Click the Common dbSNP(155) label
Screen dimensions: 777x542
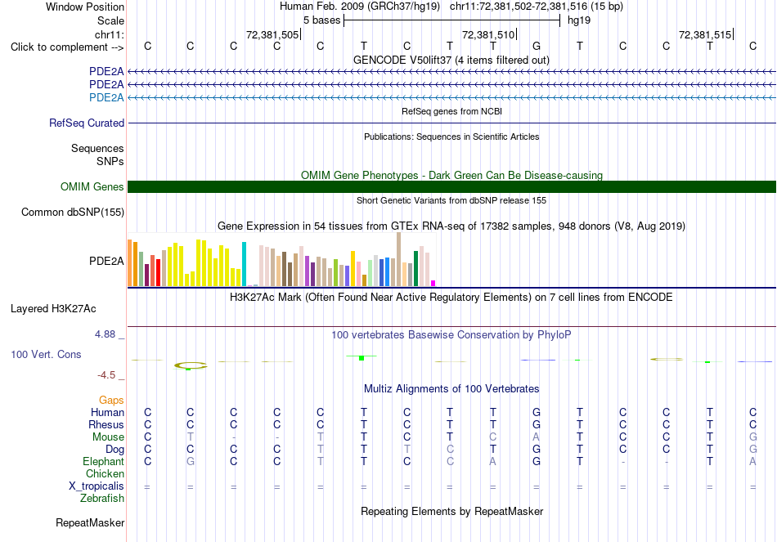point(73,212)
